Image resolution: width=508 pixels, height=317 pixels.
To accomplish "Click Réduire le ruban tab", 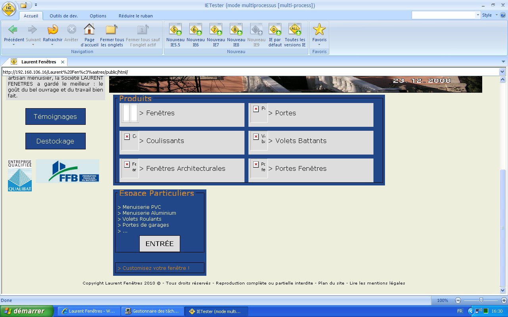I will 136,16.
